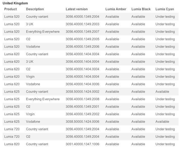Click Under testing for Lumia 820

pyautogui.click(x=165, y=144)
